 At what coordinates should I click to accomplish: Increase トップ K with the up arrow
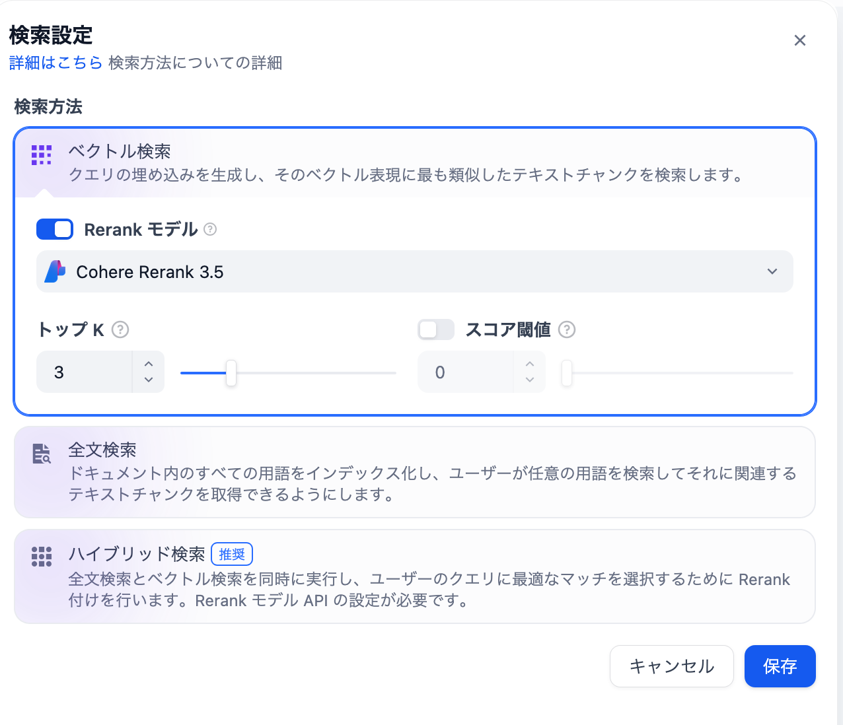(149, 364)
